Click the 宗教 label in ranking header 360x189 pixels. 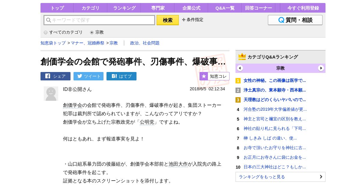pos(280,68)
